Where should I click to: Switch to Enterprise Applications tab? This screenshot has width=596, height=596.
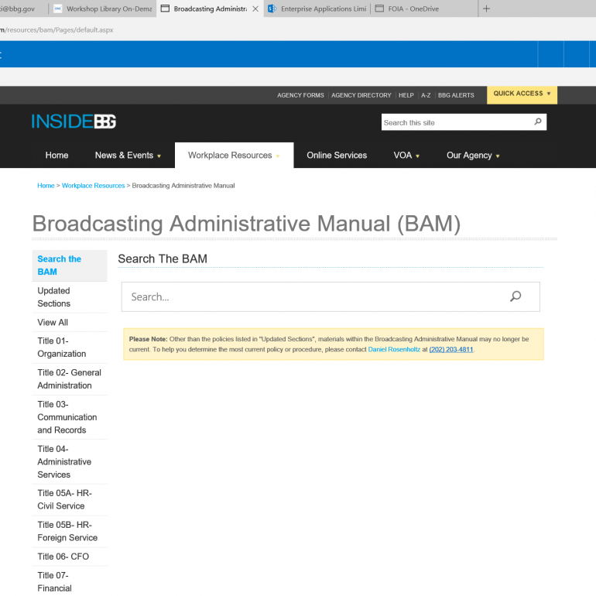click(x=317, y=9)
